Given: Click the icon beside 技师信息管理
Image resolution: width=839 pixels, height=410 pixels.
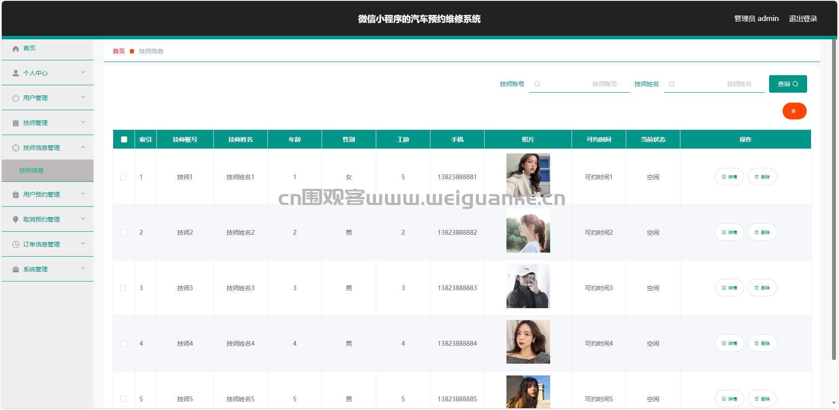Looking at the screenshot, I should [x=16, y=148].
